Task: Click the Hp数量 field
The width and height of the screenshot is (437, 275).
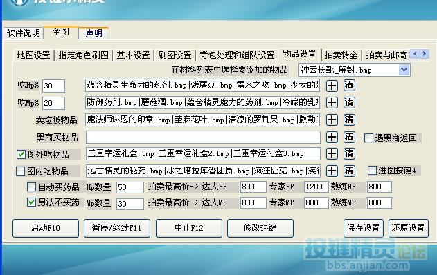Action: [x=130, y=187]
